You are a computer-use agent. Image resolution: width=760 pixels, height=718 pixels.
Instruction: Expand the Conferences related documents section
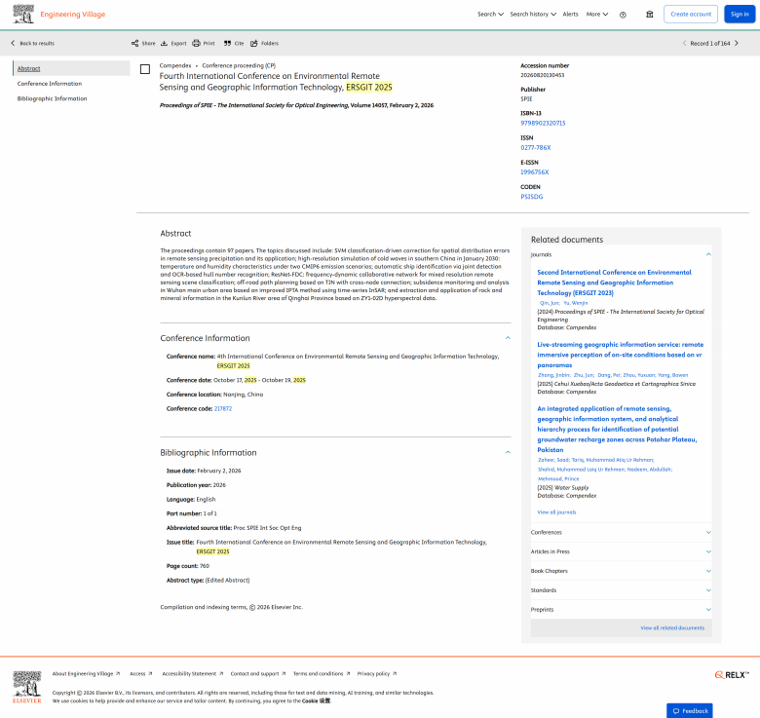coord(708,532)
